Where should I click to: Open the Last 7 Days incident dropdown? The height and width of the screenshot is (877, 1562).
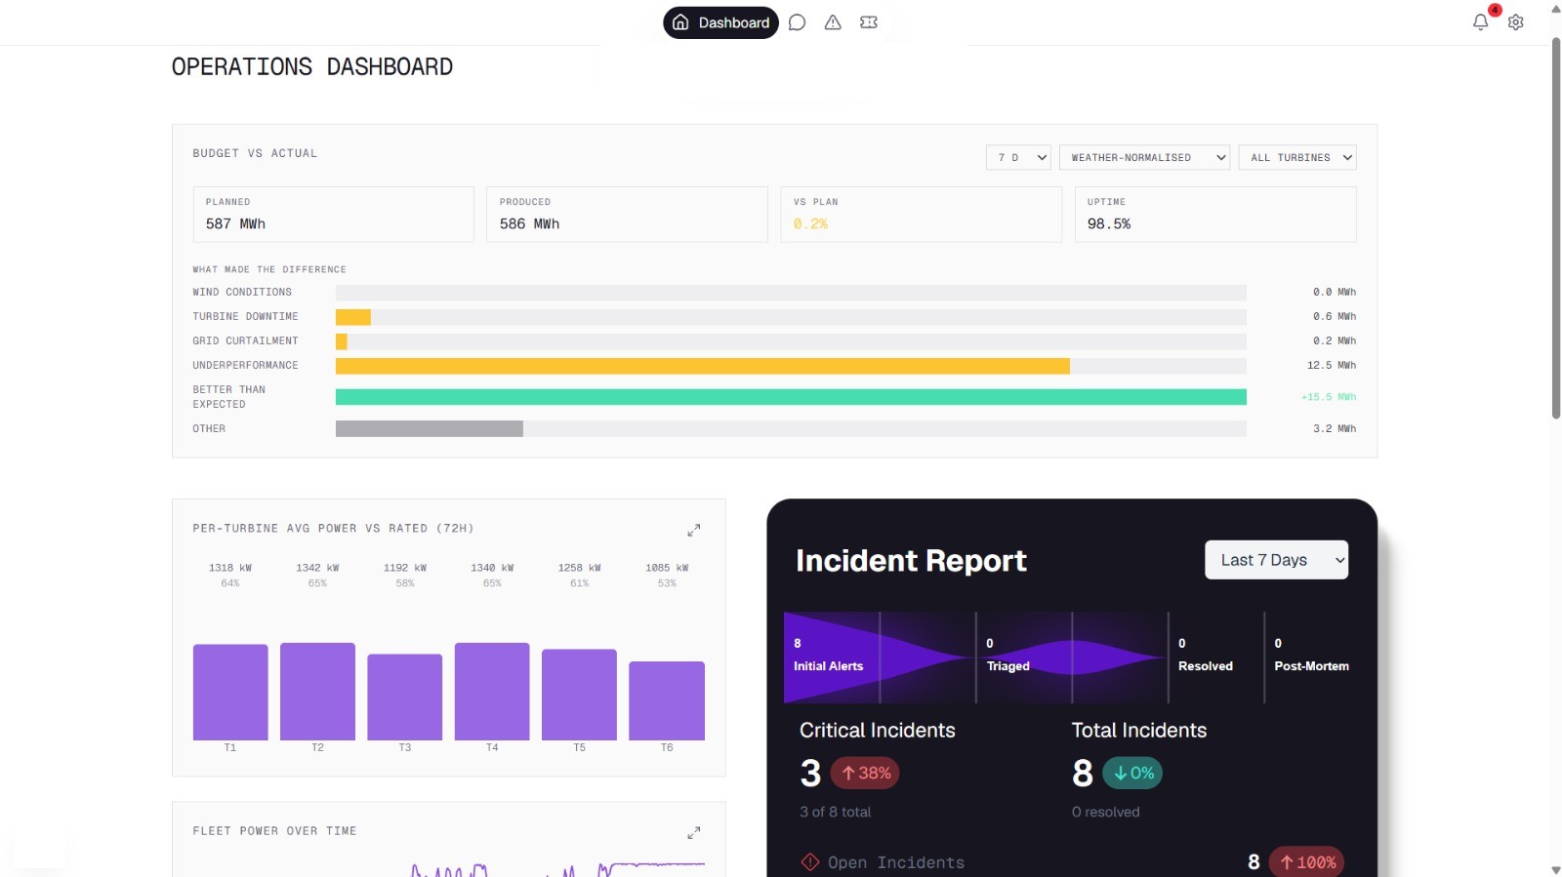pyautogui.click(x=1276, y=560)
